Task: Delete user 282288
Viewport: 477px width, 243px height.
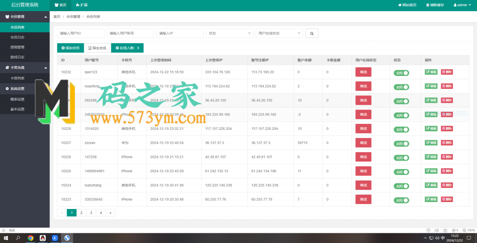Action: click(x=447, y=100)
